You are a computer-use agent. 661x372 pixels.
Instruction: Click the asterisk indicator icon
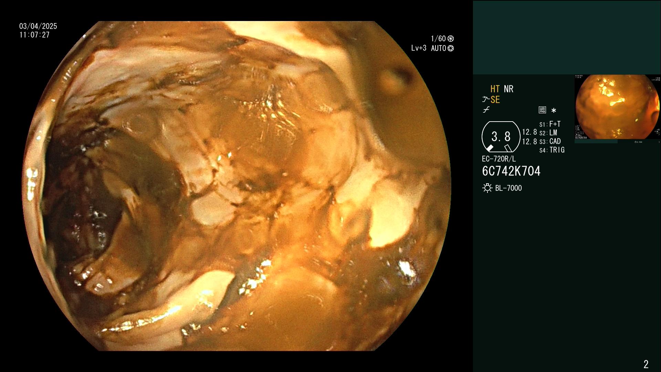tap(554, 111)
